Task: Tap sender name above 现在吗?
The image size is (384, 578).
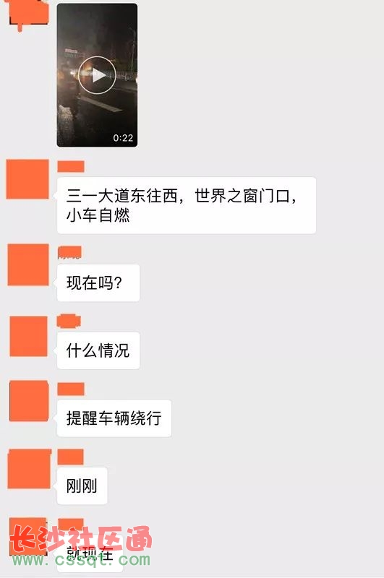Action: coord(69,252)
